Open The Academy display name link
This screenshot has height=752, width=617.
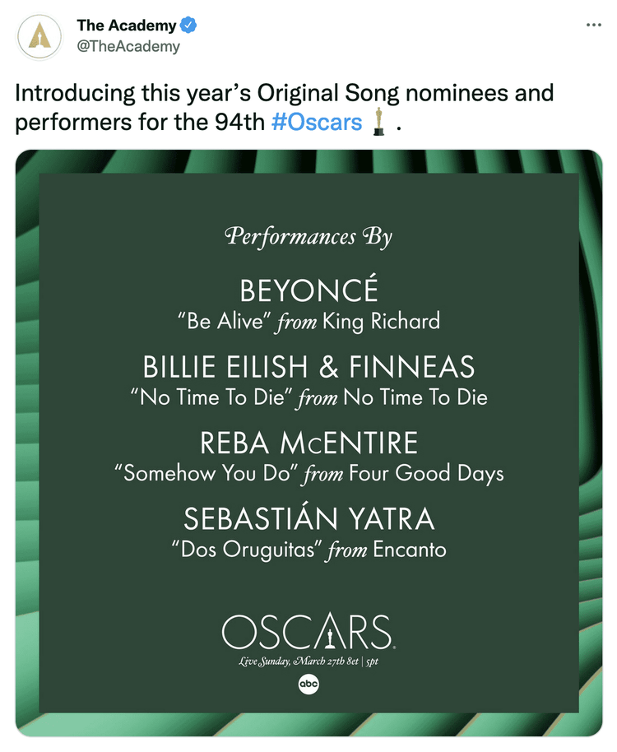(x=126, y=26)
